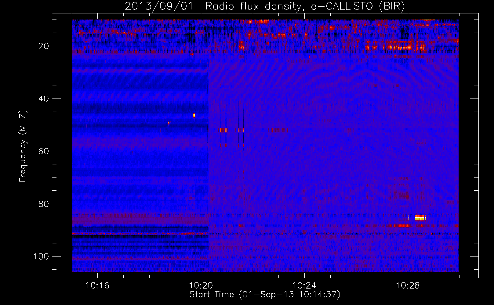Viewport: 494px width, 305px height.
Task: Click the small bright spot near 46 MHz
Action: 194,115
